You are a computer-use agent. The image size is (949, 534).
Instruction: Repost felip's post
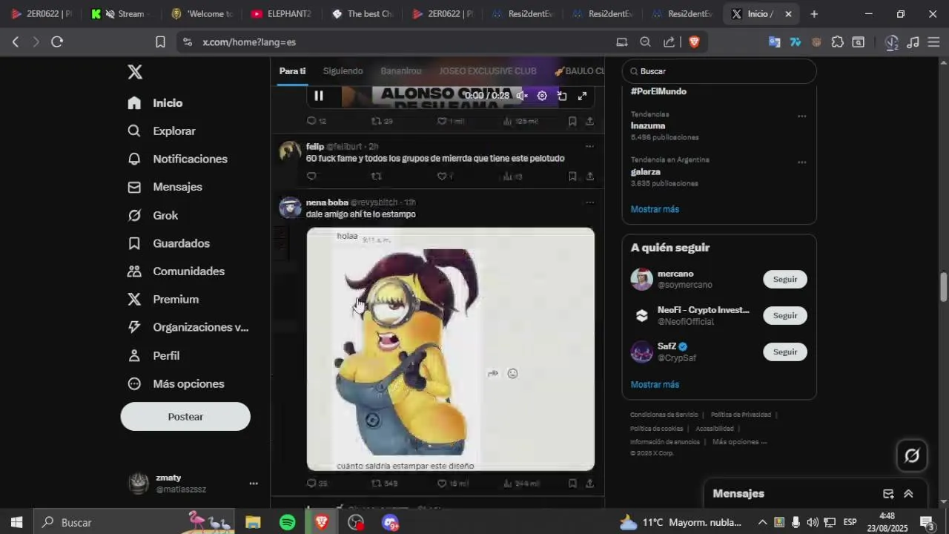[377, 177]
